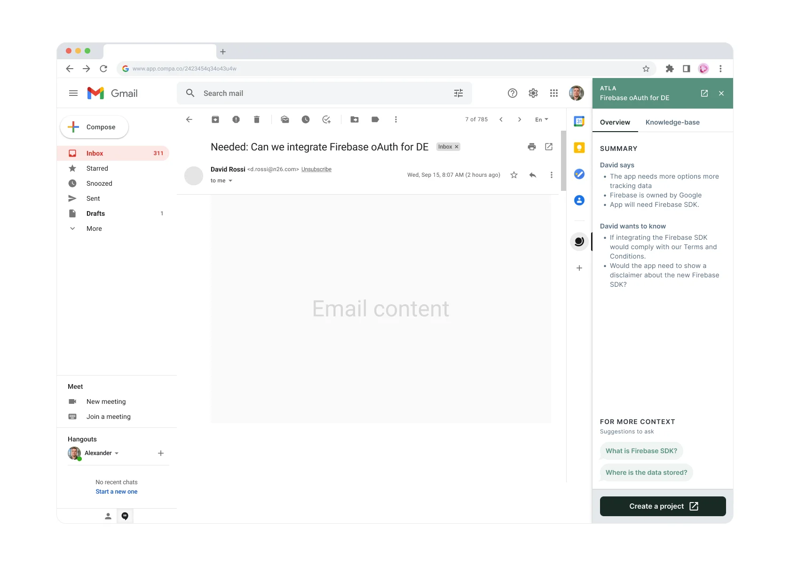The image size is (790, 566).
Task: Click Create a project button
Action: coord(663,506)
